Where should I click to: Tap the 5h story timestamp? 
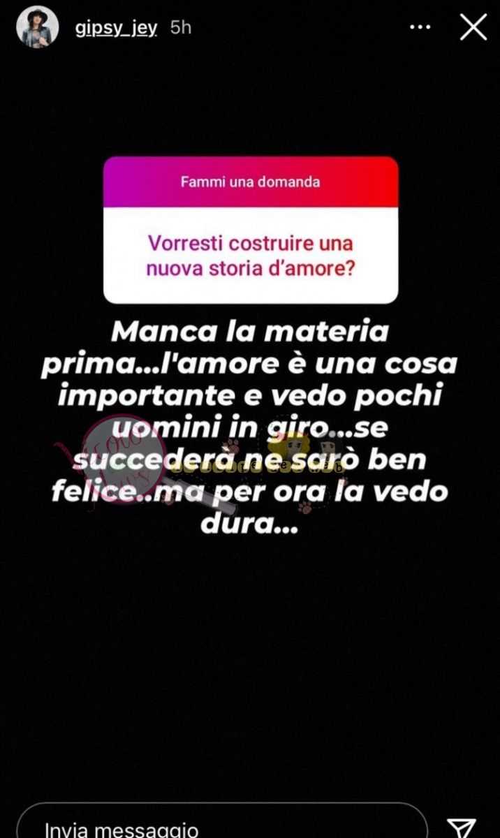(x=181, y=27)
